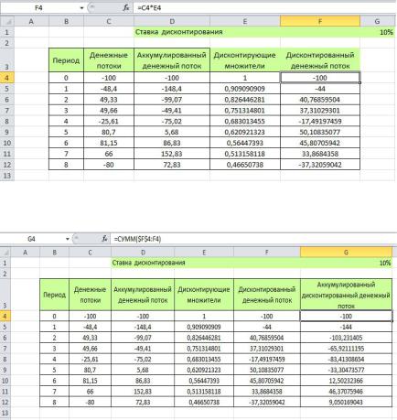Image resolution: width=397 pixels, height=420 pixels.
Task: Click cell with value 9,050169043
Action: click(346, 402)
